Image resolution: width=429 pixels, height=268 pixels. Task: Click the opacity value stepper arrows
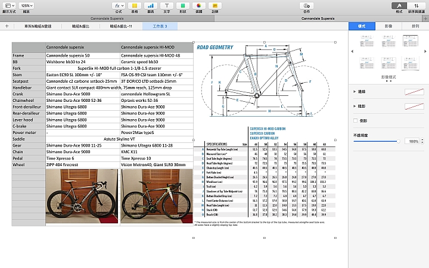422,141
